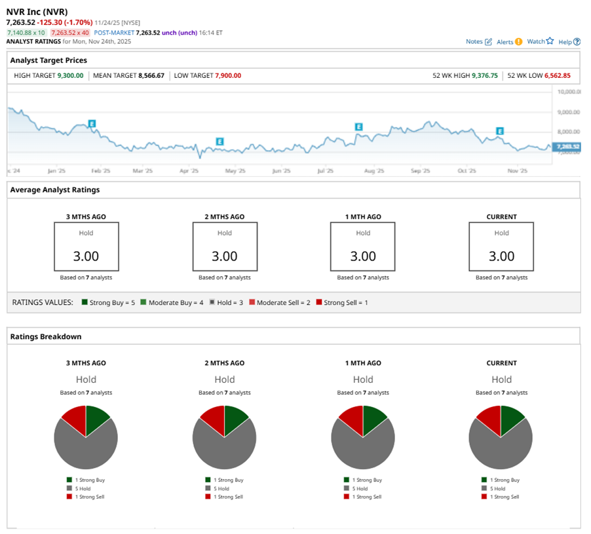Click the Hold gray swatch in Ratings Values
This screenshot has height=534, width=591.
click(x=212, y=302)
